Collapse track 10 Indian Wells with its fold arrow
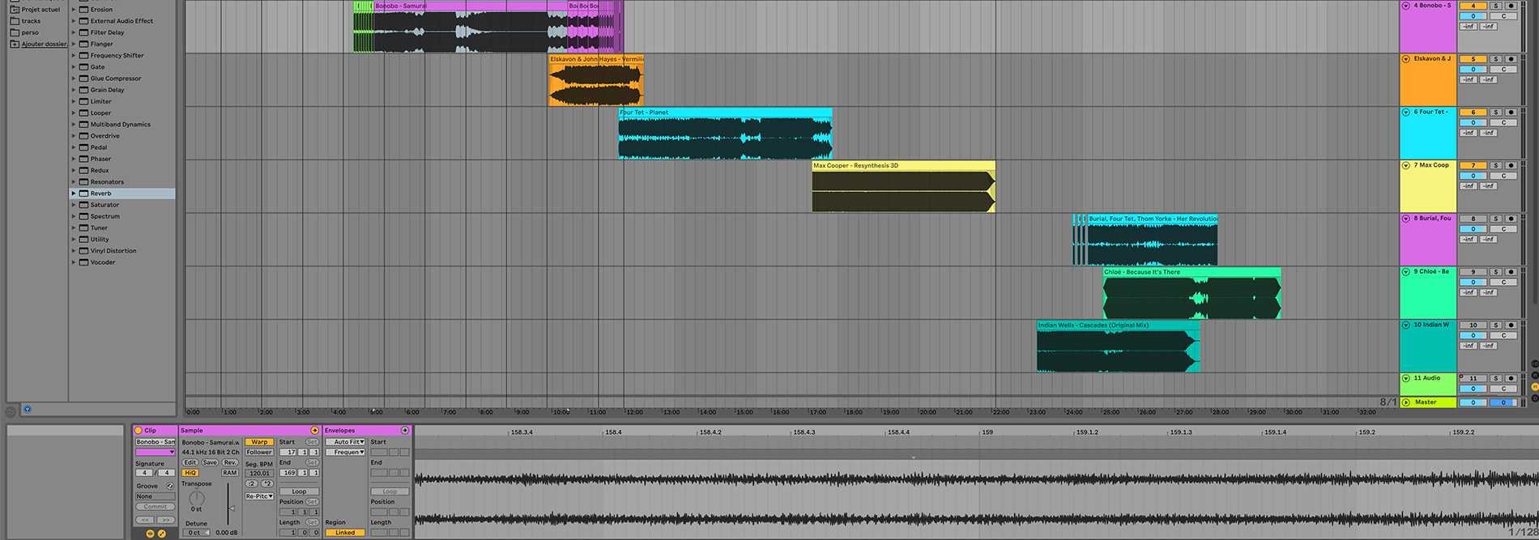This screenshot has height=540, width=1539. pyautogui.click(x=1406, y=325)
